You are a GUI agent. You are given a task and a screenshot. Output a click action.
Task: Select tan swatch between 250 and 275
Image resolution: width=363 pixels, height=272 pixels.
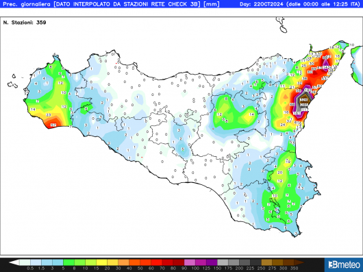pyautogui.click(x=266, y=262)
